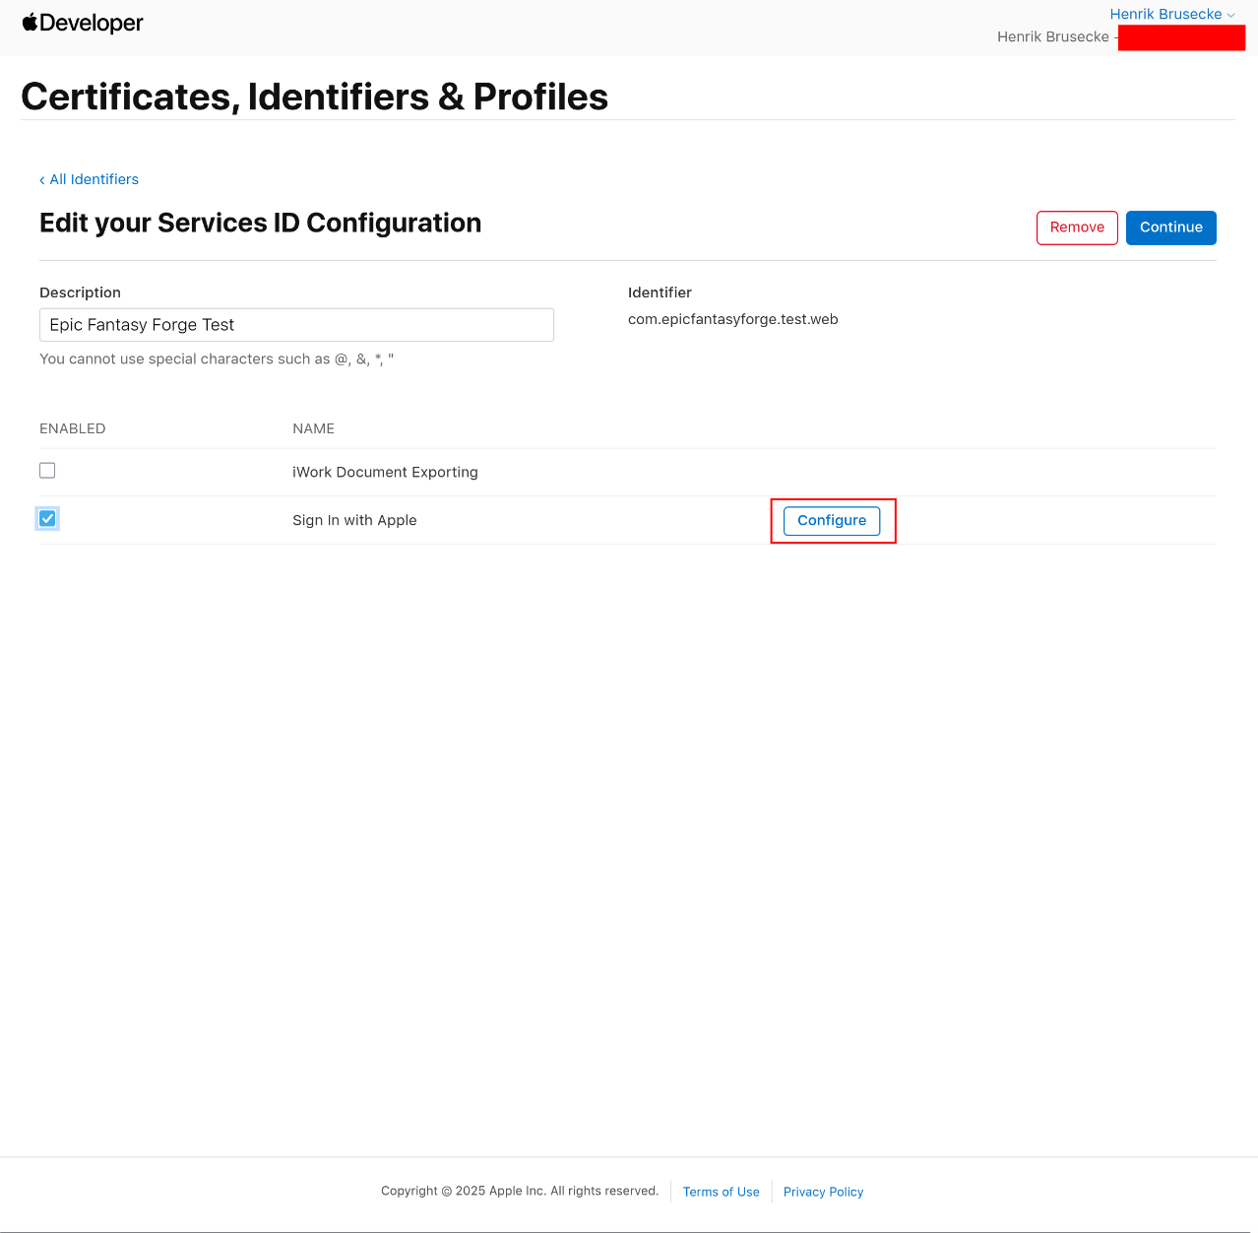Screen dimensions: 1258x1233
Task: Click the Certificates, Identifiers & Profiles page title
Action: (x=314, y=97)
